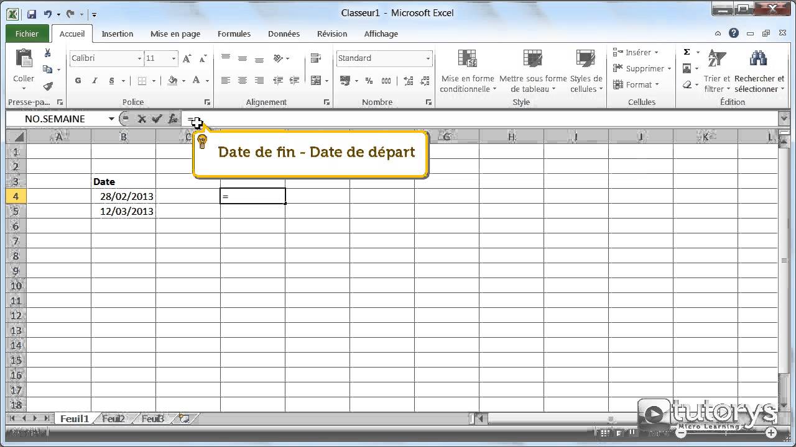Viewport: 796px width, 447px height.
Task: Open Trier et filtrer menu
Action: pyautogui.click(x=717, y=71)
